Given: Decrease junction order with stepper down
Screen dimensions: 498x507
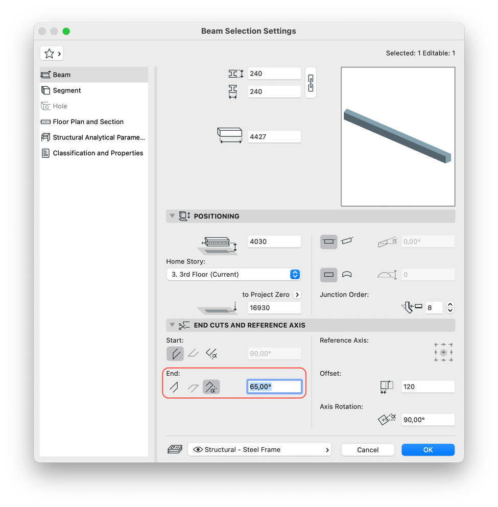Looking at the screenshot, I should pyautogui.click(x=450, y=311).
